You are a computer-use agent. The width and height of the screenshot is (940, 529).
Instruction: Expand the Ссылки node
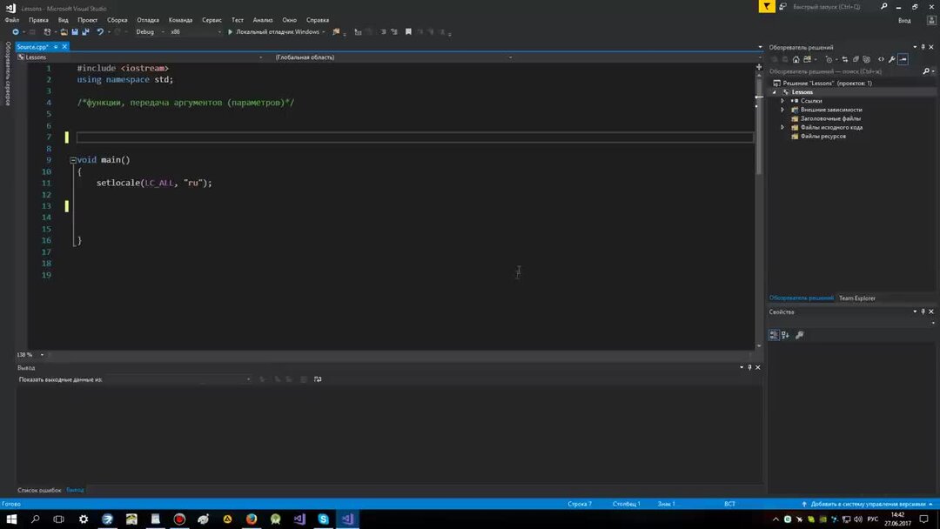[x=782, y=101]
